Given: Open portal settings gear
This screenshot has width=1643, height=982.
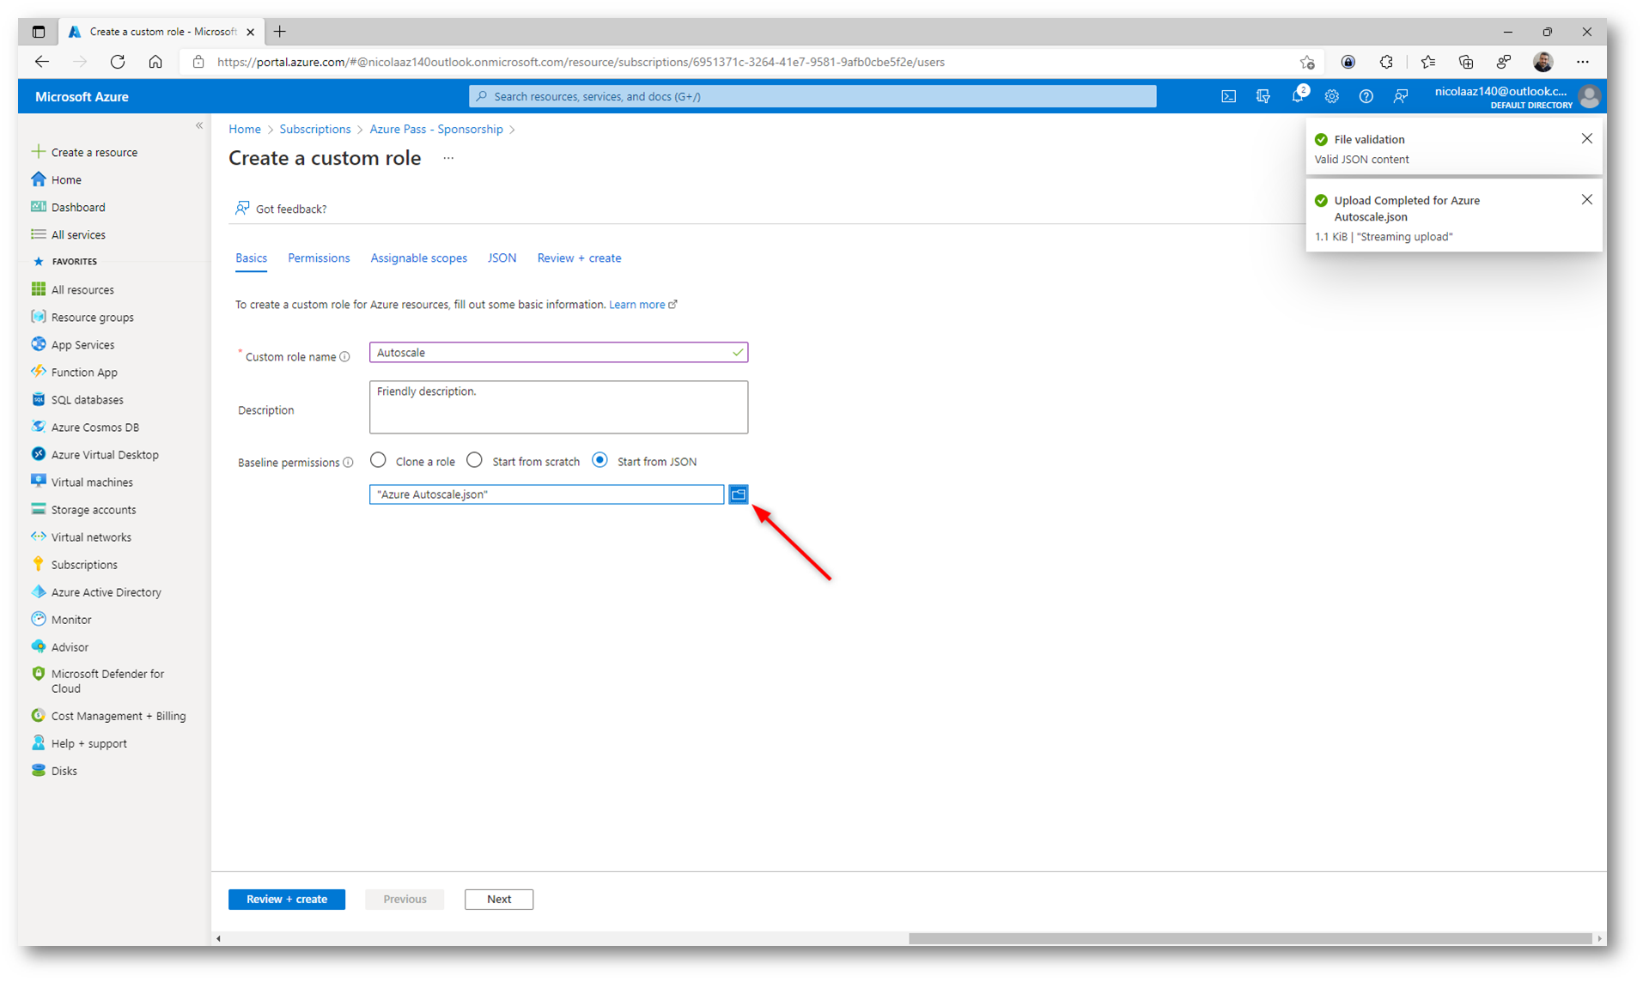Looking at the screenshot, I should click(1331, 96).
